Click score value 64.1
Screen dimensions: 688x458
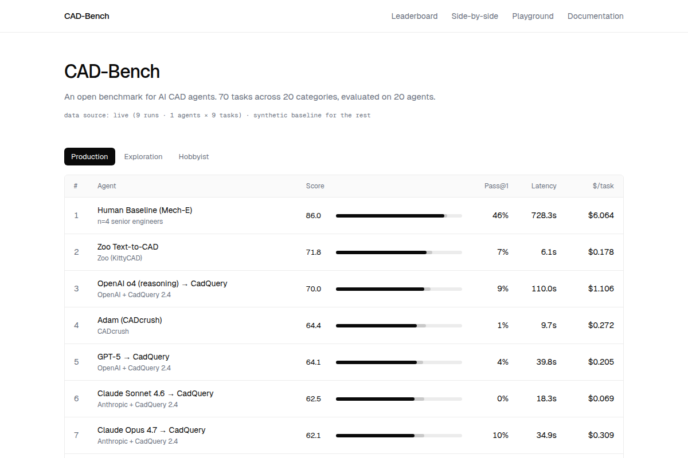click(x=314, y=362)
